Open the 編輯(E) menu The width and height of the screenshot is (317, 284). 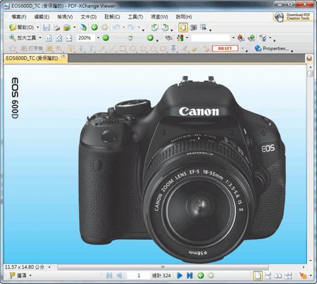[x=42, y=17]
